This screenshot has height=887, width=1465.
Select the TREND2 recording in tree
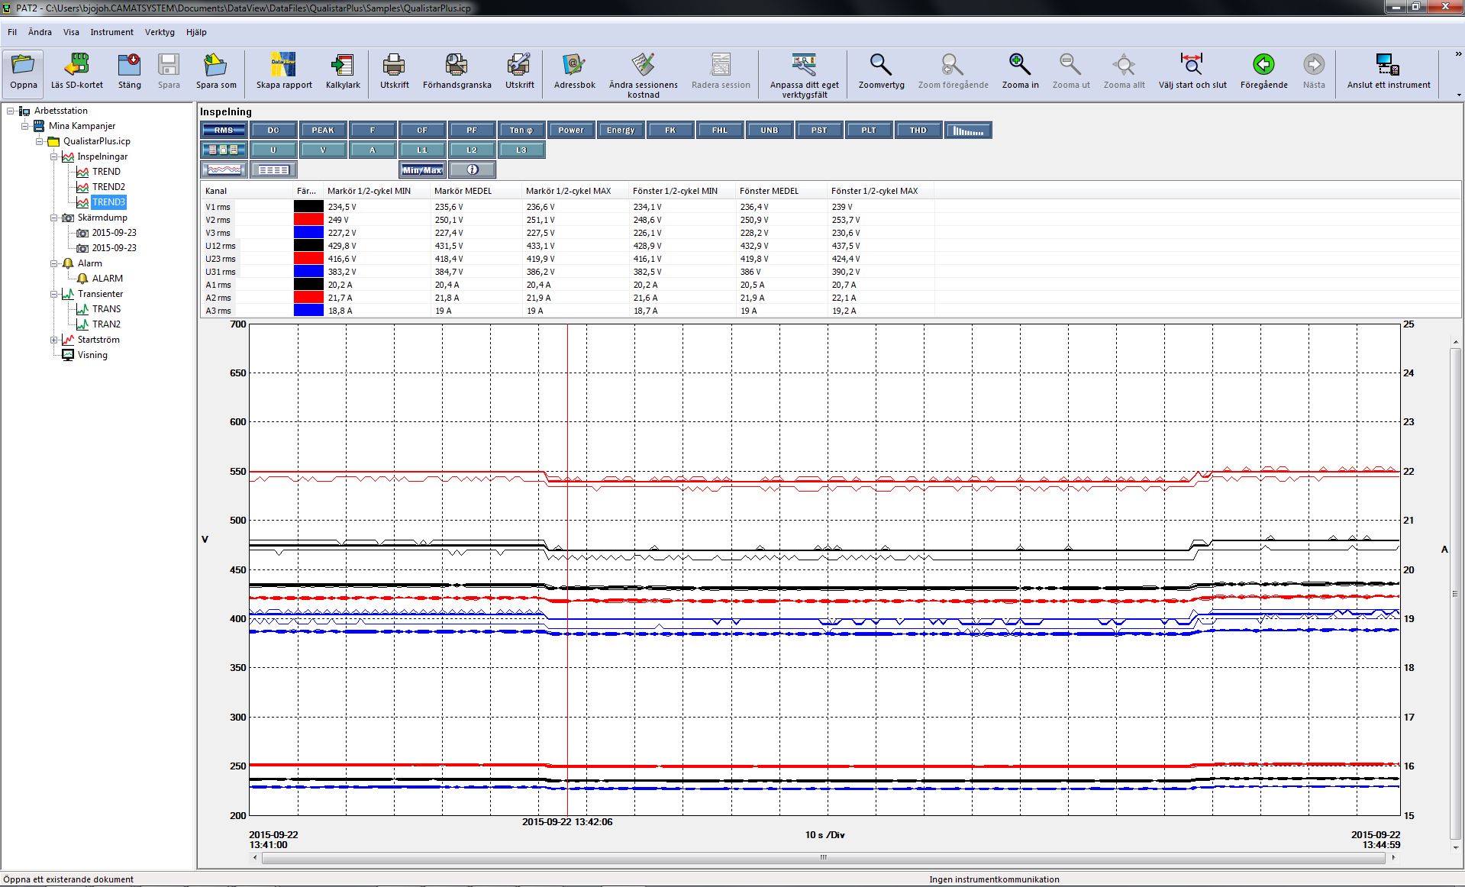coord(108,187)
